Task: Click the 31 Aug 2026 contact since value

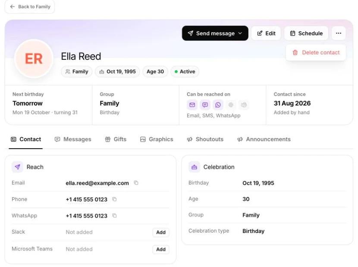Action: pos(292,103)
